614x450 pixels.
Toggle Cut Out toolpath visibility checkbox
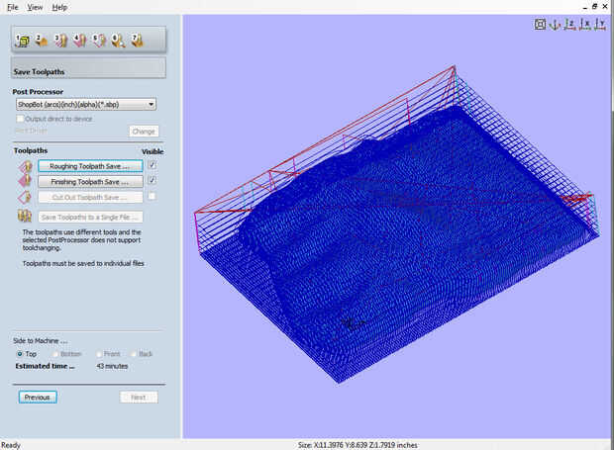pos(152,196)
